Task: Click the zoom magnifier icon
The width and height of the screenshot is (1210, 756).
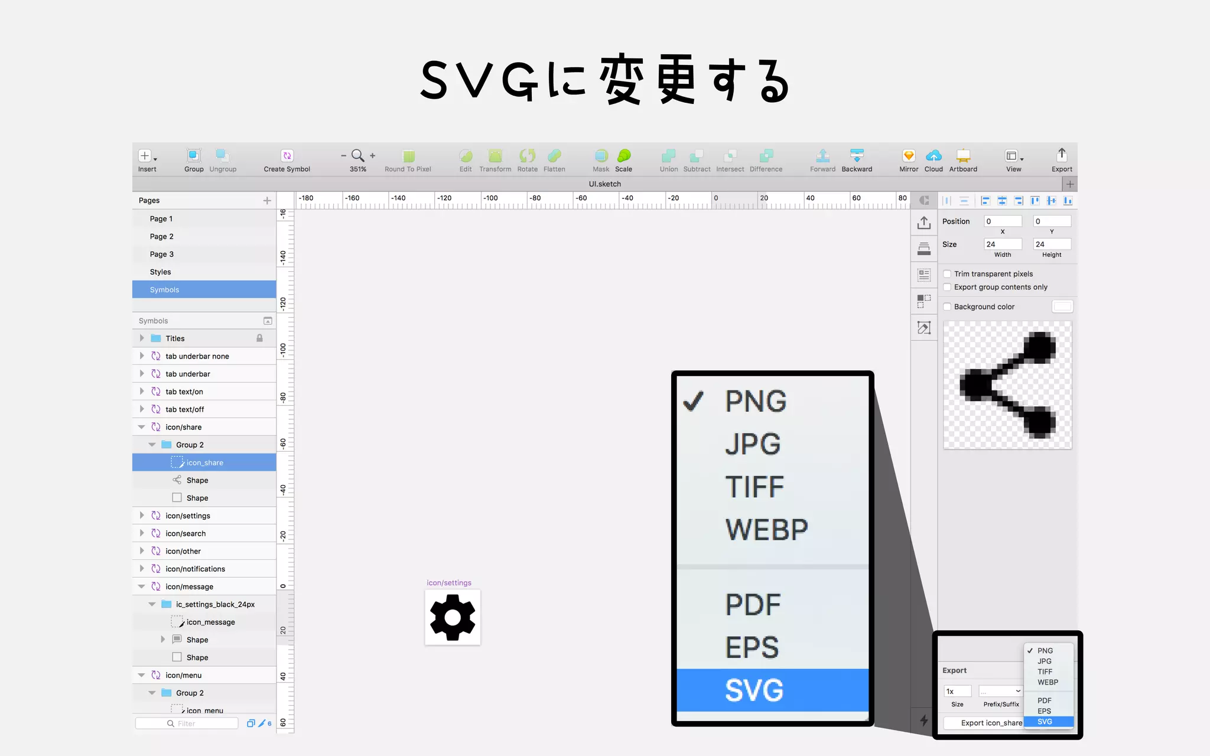Action: [x=357, y=155]
